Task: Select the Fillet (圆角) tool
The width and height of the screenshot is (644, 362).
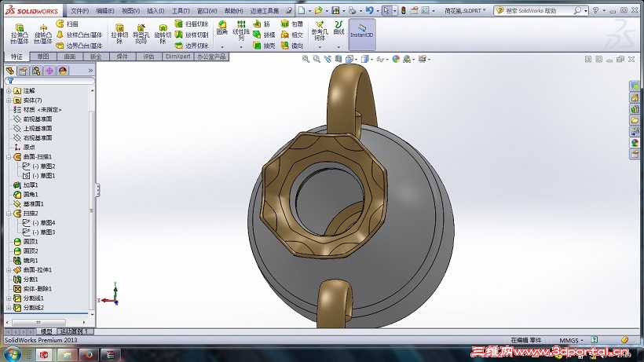Action: (222, 28)
